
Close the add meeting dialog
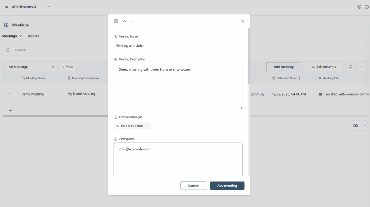(x=242, y=21)
